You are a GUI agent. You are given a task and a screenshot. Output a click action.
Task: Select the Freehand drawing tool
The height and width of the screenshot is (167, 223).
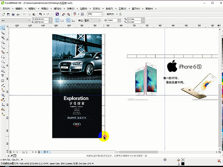tap(3, 47)
